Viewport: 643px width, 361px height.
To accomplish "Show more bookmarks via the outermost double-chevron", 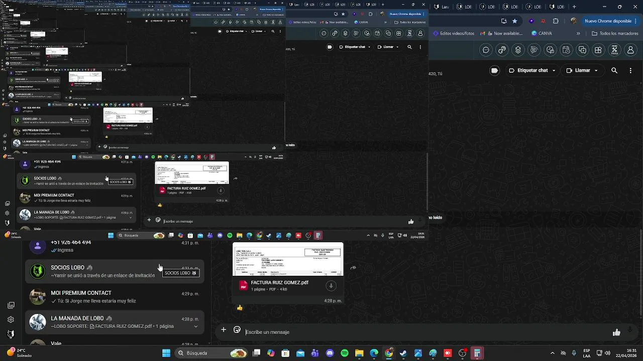I will click(578, 34).
